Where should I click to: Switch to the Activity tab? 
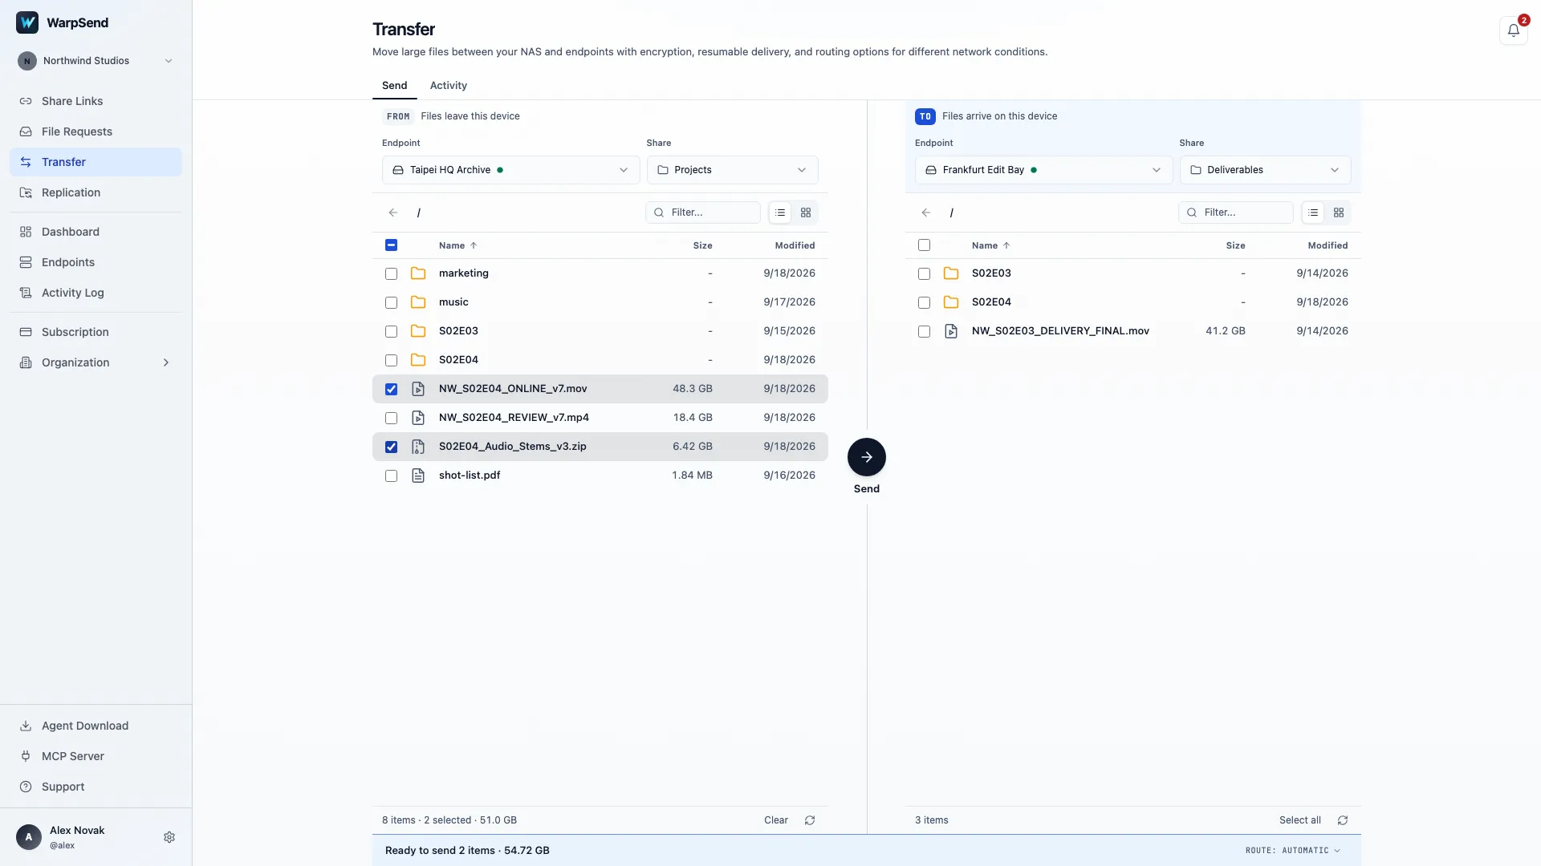coord(448,86)
